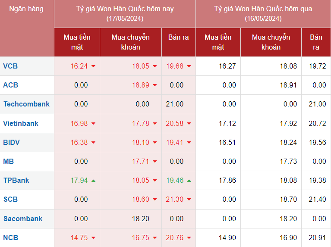Click the red arrow beside BIDV 18.10

tap(155, 143)
